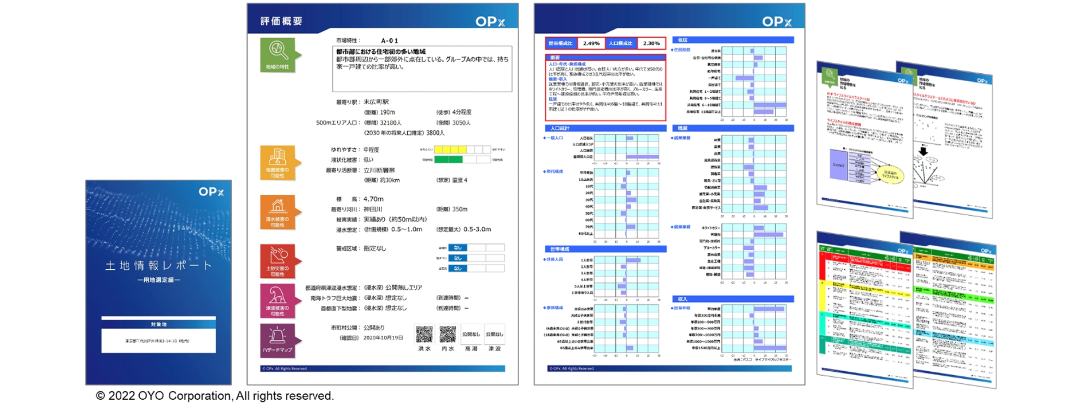Select the 人口構成比 label in the red box
1082x404 pixels.
pyautogui.click(x=621, y=43)
